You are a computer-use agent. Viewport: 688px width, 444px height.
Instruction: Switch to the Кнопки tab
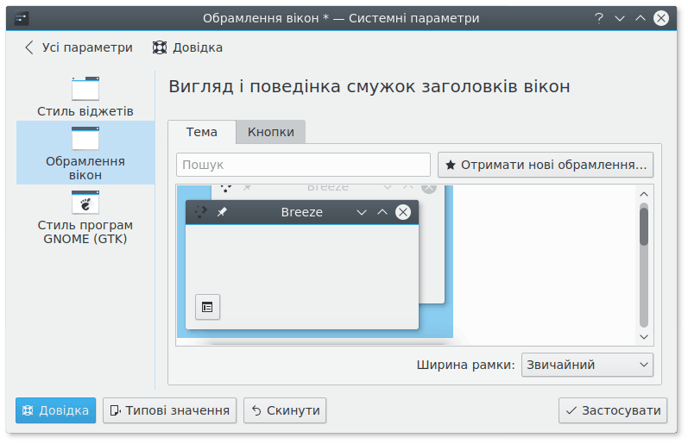click(270, 132)
